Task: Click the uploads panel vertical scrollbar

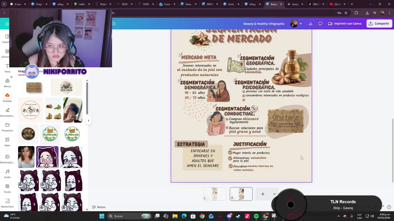Action: coord(87,98)
